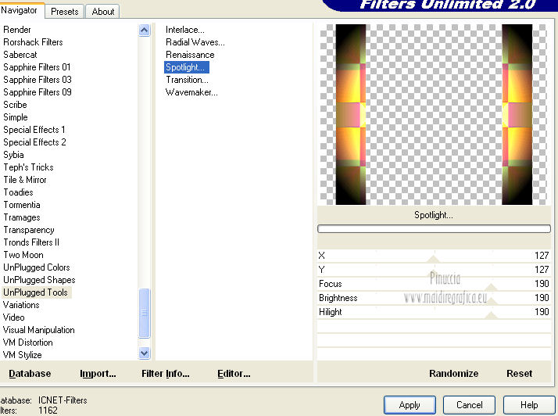558x416 pixels.
Task: Open the Import... dialog
Action: [98, 373]
